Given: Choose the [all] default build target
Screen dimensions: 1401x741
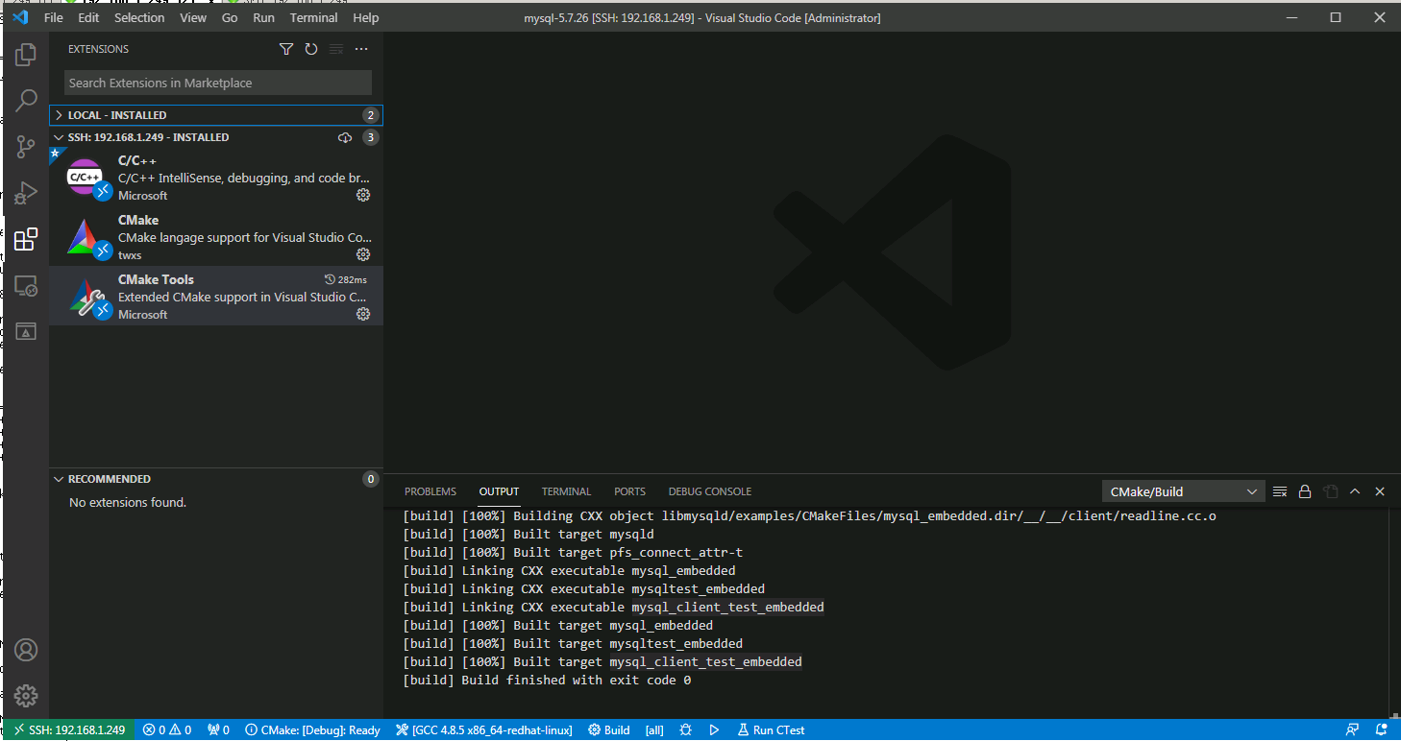Looking at the screenshot, I should pos(654,729).
